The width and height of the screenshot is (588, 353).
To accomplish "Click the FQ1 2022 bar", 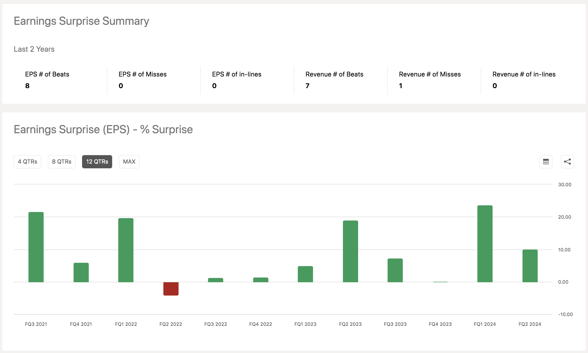I will (126, 250).
